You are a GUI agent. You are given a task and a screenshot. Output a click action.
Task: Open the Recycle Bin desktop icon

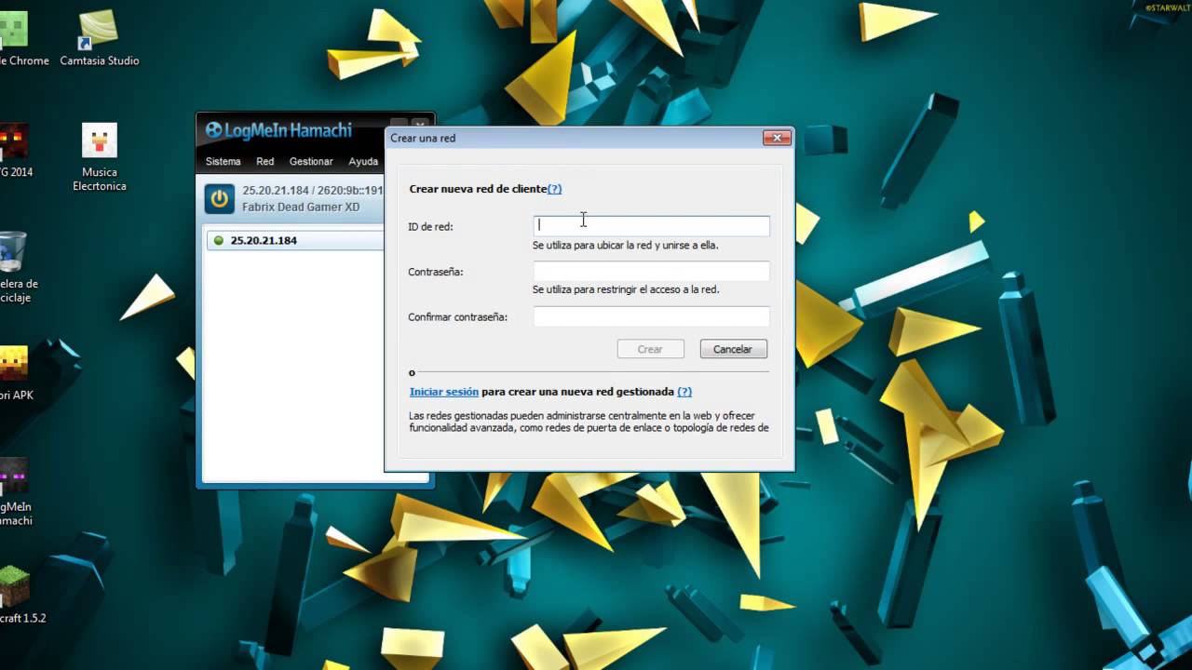[x=16, y=268]
